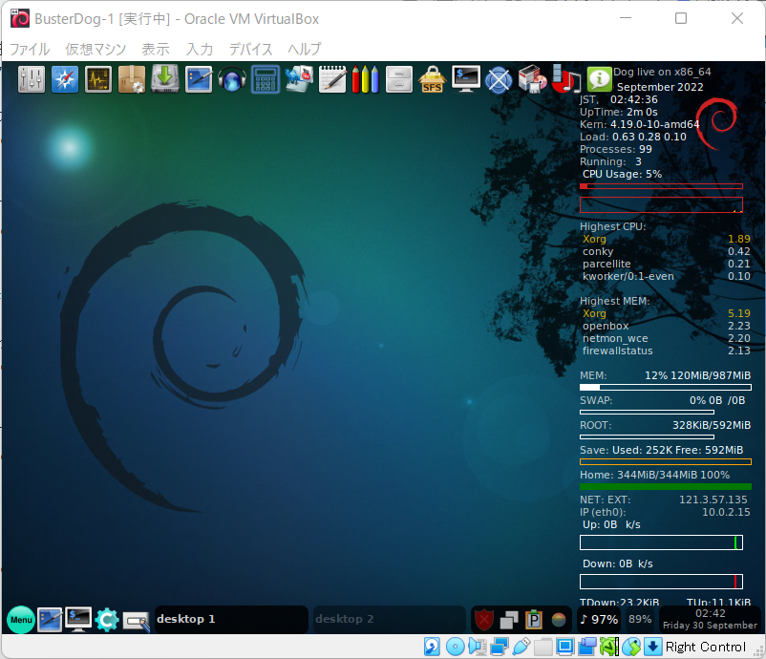Click the 97% volume indicator
This screenshot has width=766, height=659.
pyautogui.click(x=599, y=620)
